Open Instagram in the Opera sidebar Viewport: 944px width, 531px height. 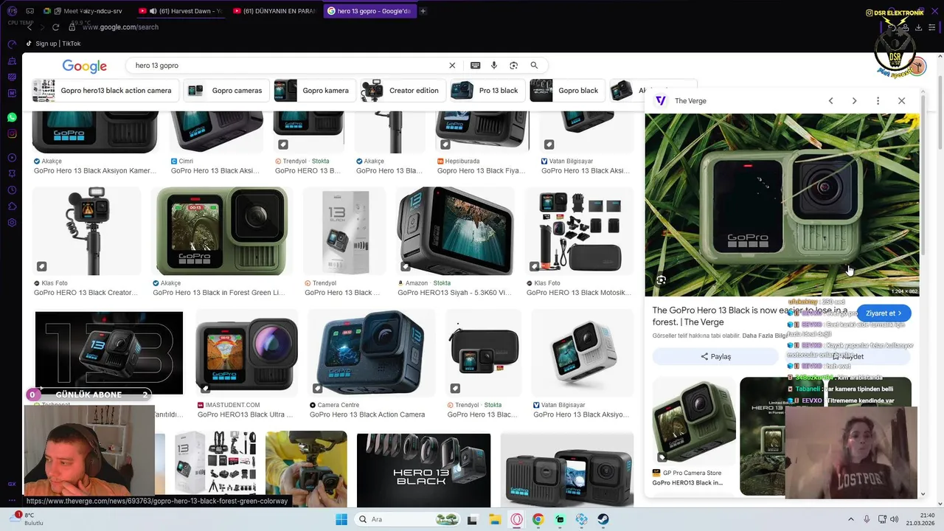pos(12,133)
